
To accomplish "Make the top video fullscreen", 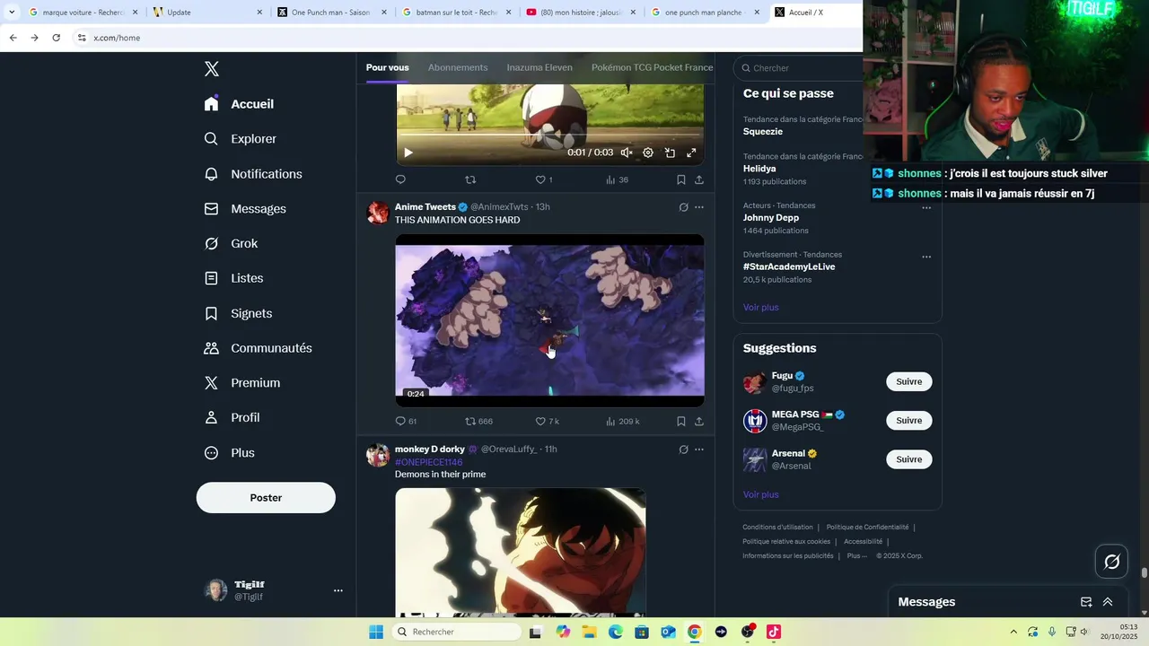I will click(691, 153).
